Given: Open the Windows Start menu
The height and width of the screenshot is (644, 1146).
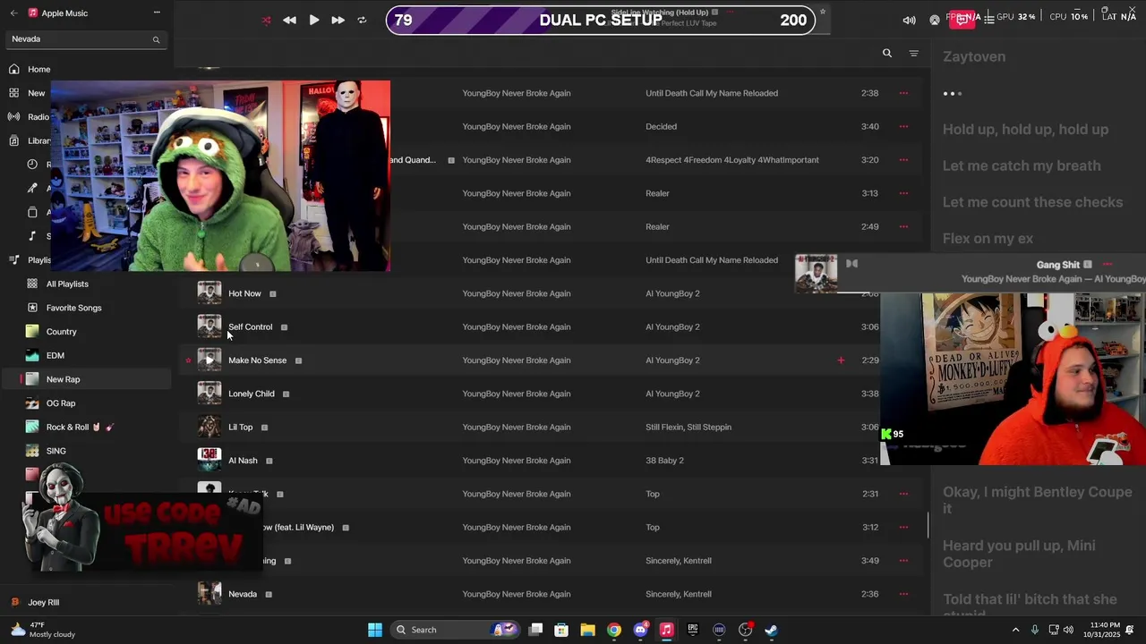Looking at the screenshot, I should (375, 630).
